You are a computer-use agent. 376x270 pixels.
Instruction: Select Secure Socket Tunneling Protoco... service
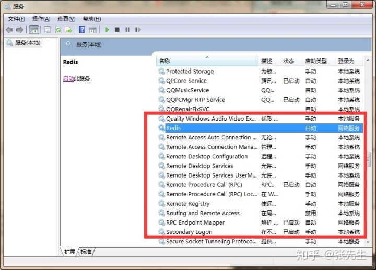click(260, 241)
